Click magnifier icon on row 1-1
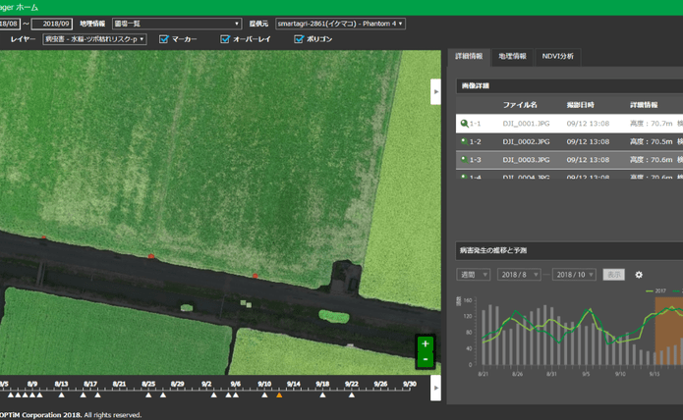683x420 pixels. click(464, 124)
